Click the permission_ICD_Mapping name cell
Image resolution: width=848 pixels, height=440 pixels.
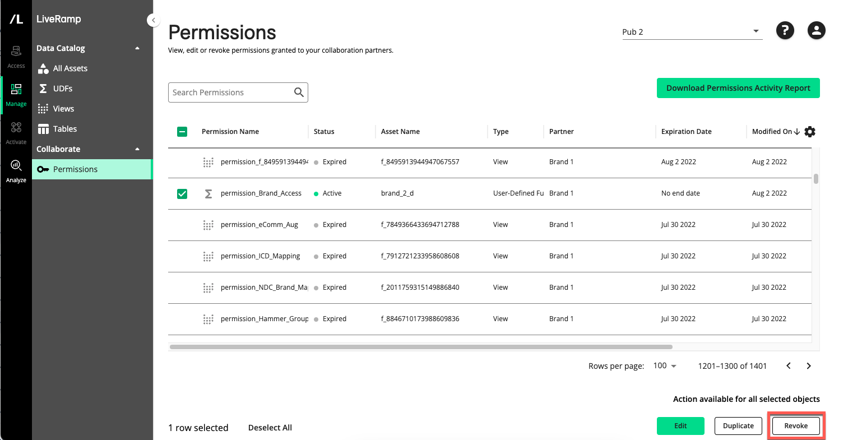pos(261,256)
